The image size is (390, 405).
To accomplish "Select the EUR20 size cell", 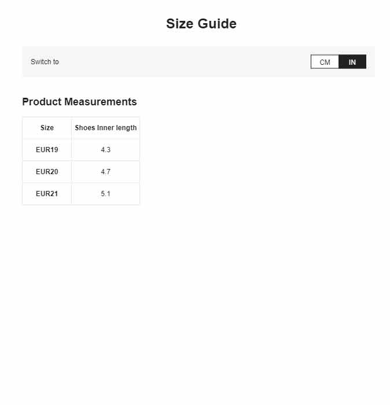I will click(x=47, y=172).
